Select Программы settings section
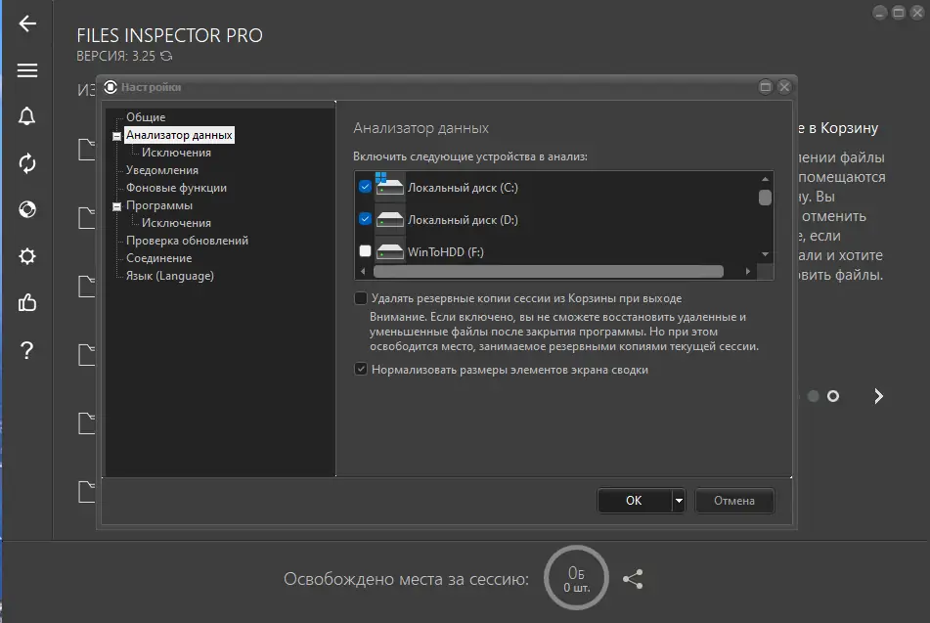The image size is (930, 623). (x=159, y=205)
